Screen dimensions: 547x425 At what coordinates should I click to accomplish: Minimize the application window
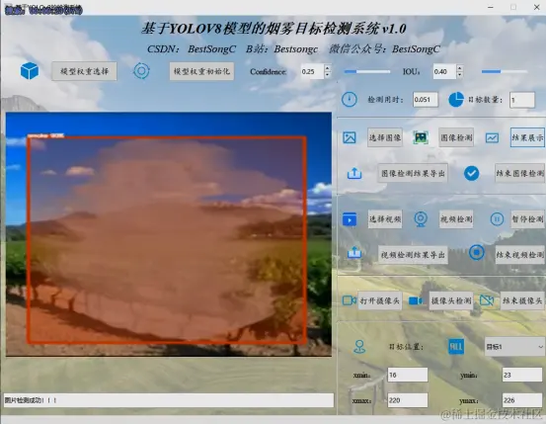click(491, 7)
